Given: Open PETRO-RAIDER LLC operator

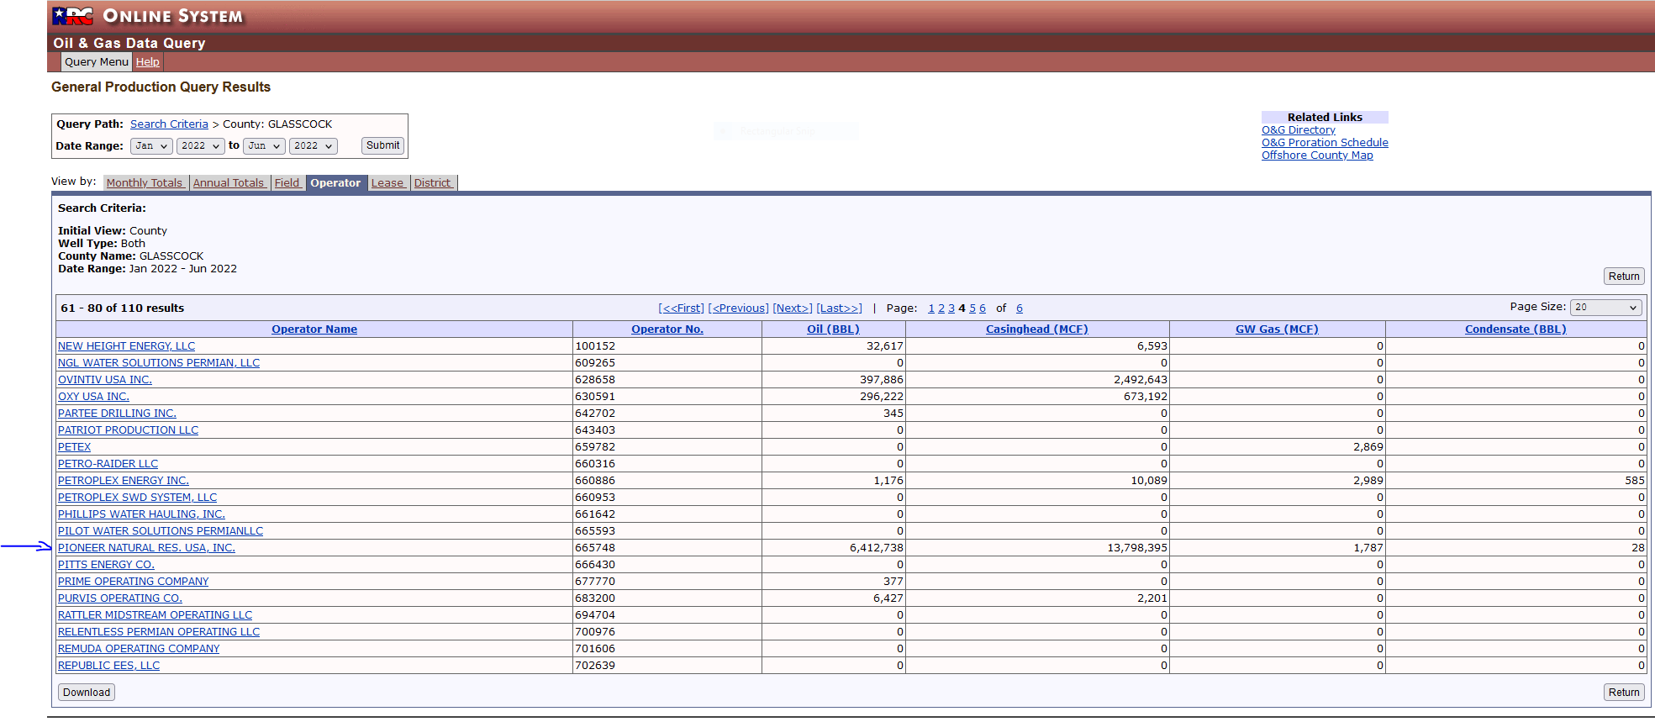Looking at the screenshot, I should pos(108,464).
